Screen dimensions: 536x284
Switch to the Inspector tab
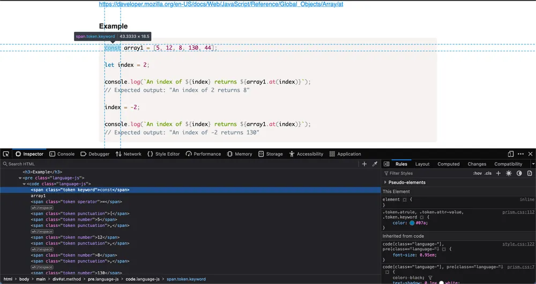(x=29, y=154)
